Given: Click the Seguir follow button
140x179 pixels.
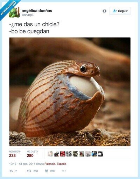Looking at the screenshot, I should (120, 11).
